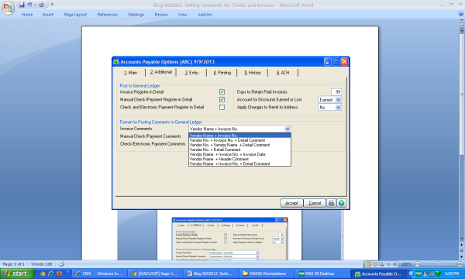Switch to Full Screen Reading view icon
Image resolution: width=465 pixels, height=279 pixels.
375,264
